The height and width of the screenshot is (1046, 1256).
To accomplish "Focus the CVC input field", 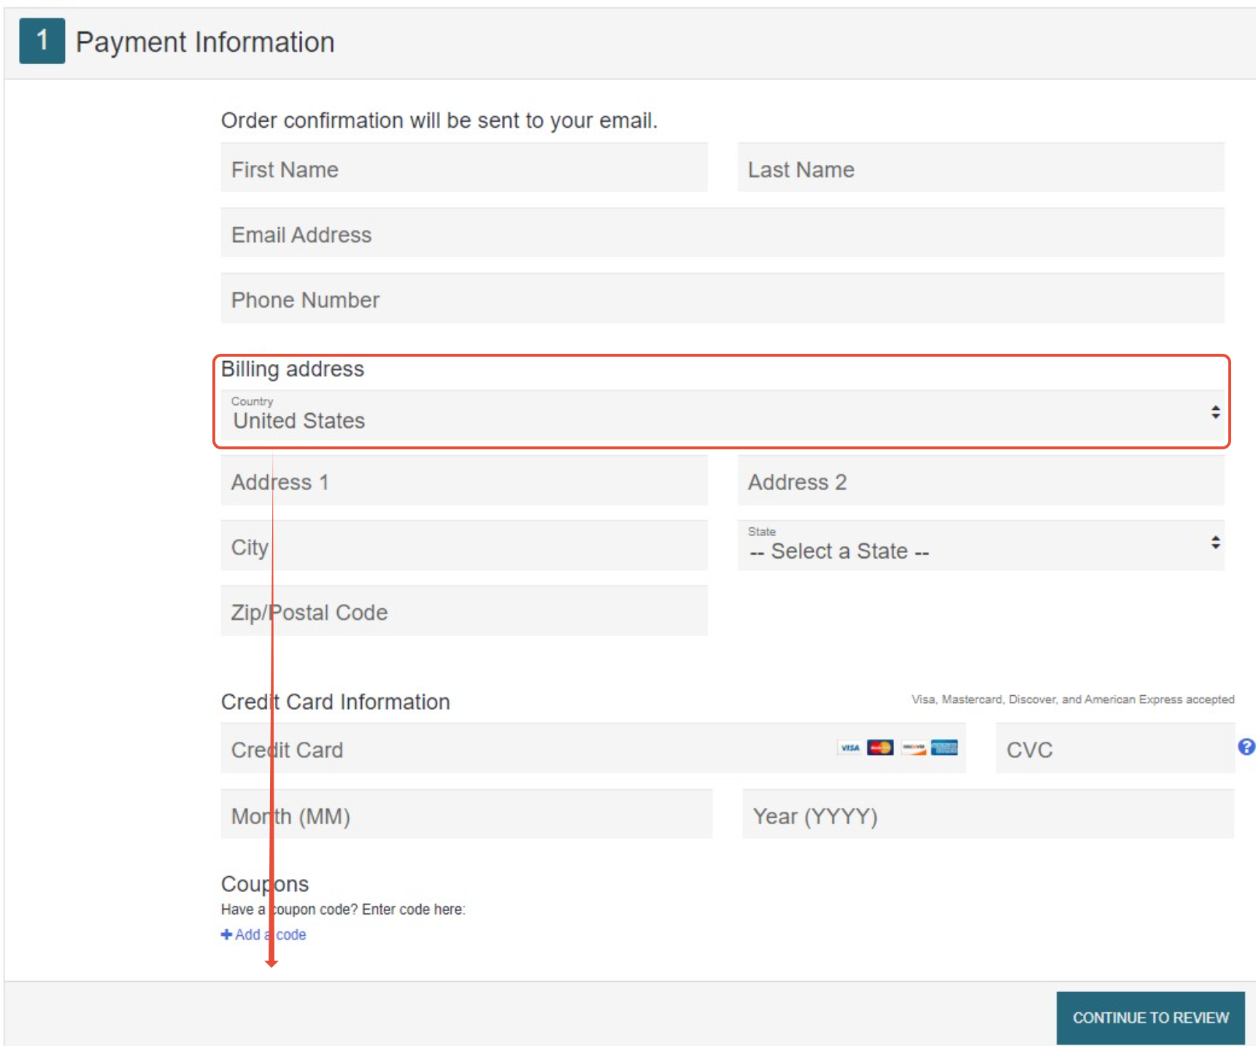I will [1114, 748].
